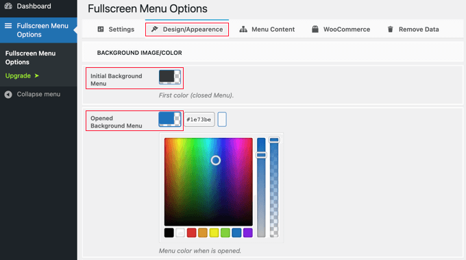Screen dimensions: 466x260
Task: Click the lightness slider handle
Action: (261, 155)
